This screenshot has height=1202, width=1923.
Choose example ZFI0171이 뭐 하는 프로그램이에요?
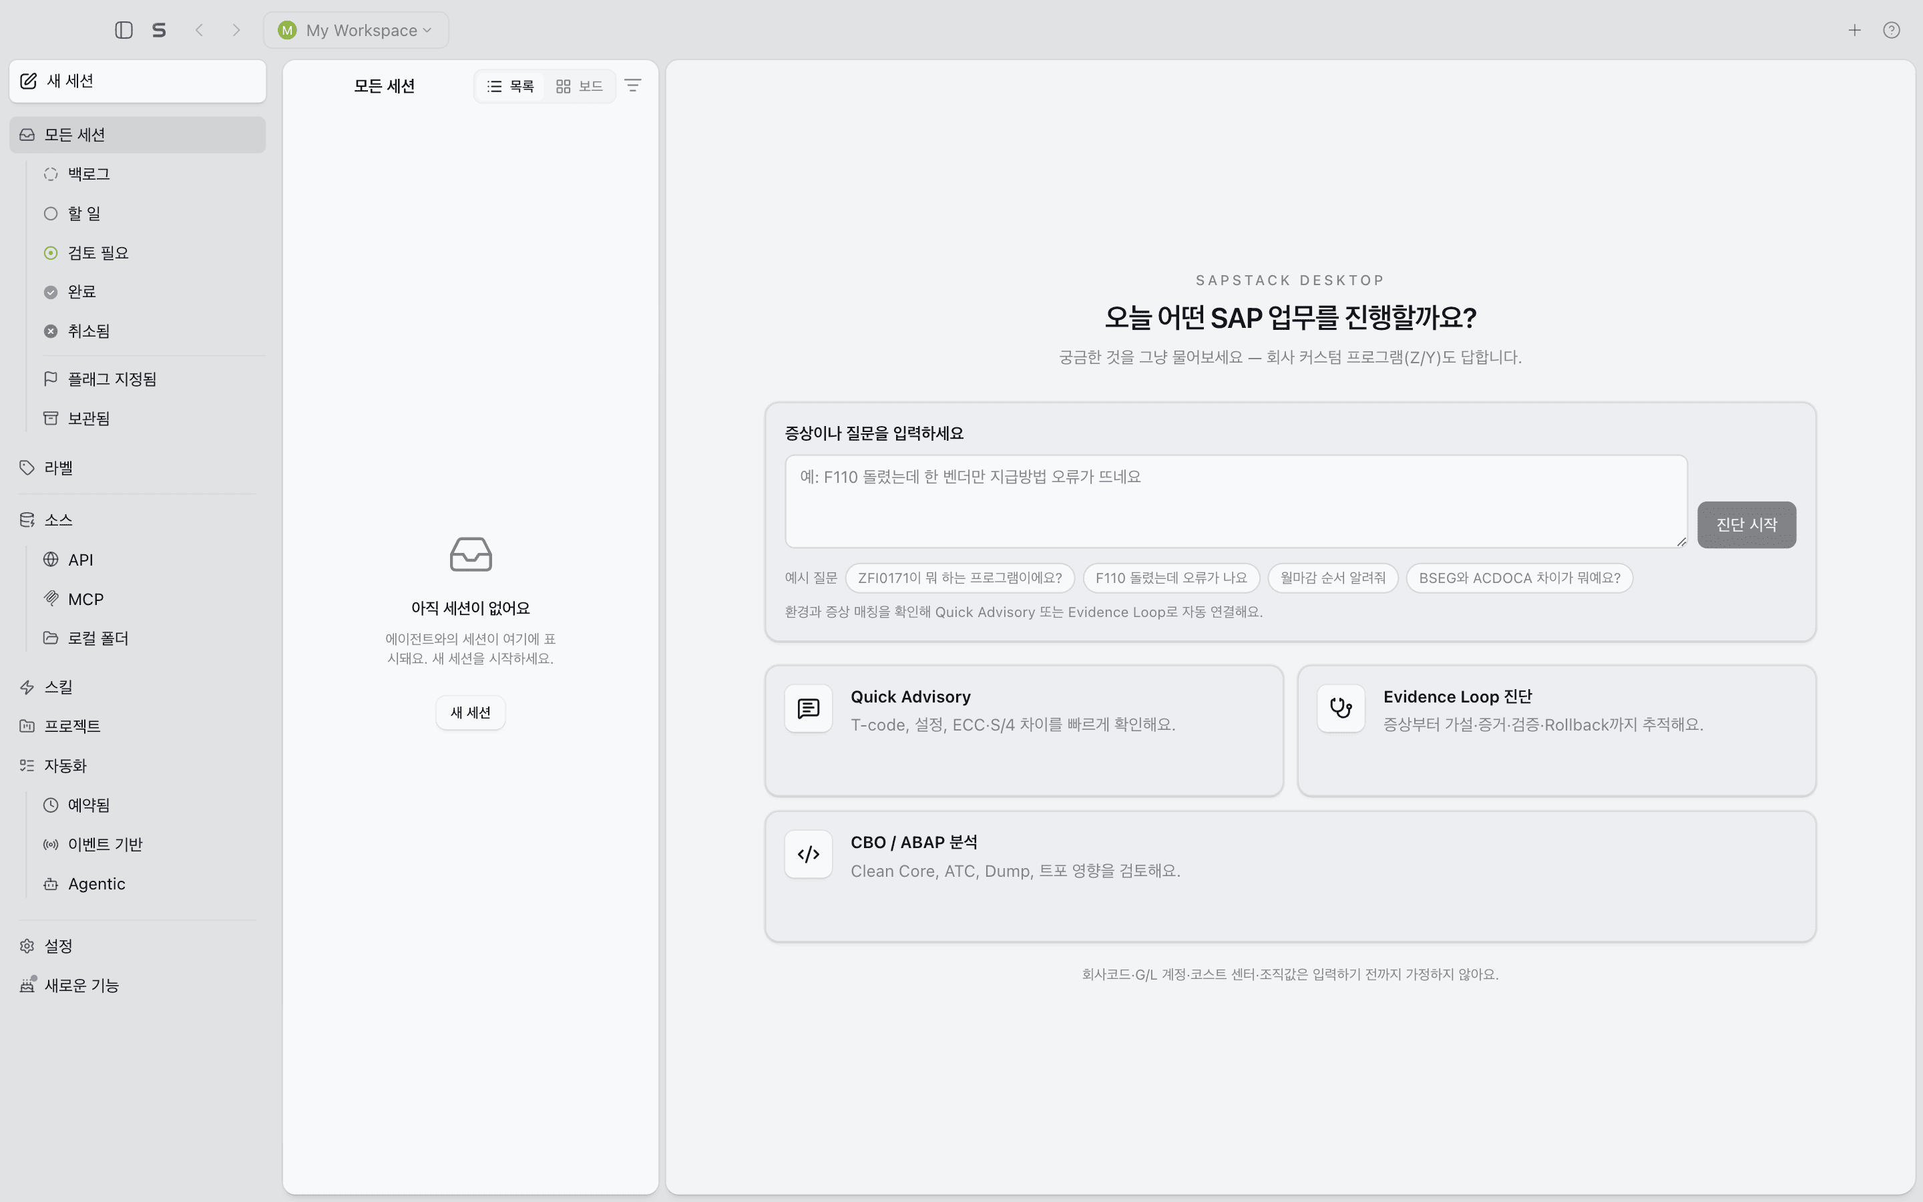click(959, 578)
